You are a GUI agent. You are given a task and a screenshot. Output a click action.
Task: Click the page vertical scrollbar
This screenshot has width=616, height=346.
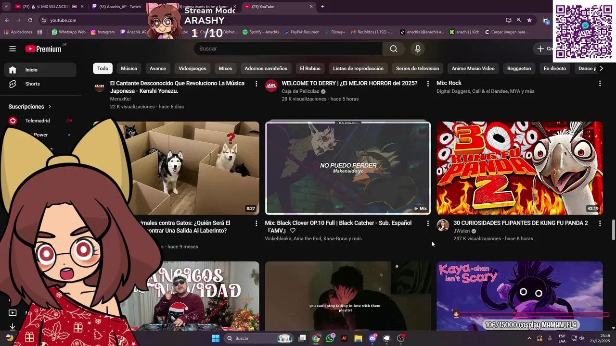pyautogui.click(x=613, y=230)
